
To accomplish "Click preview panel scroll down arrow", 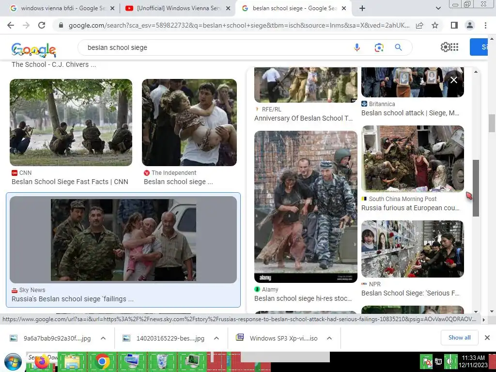I will click(476, 311).
